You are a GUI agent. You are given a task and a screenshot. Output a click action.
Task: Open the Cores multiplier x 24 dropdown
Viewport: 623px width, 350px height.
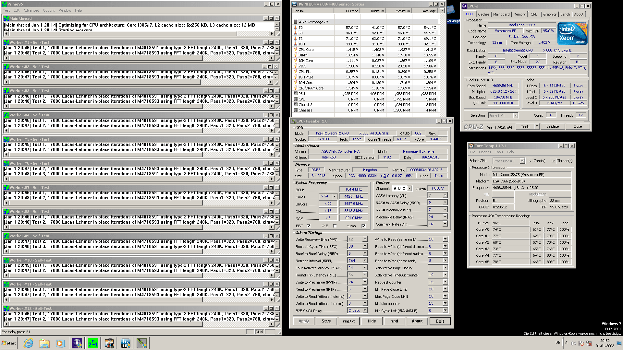(x=335, y=196)
